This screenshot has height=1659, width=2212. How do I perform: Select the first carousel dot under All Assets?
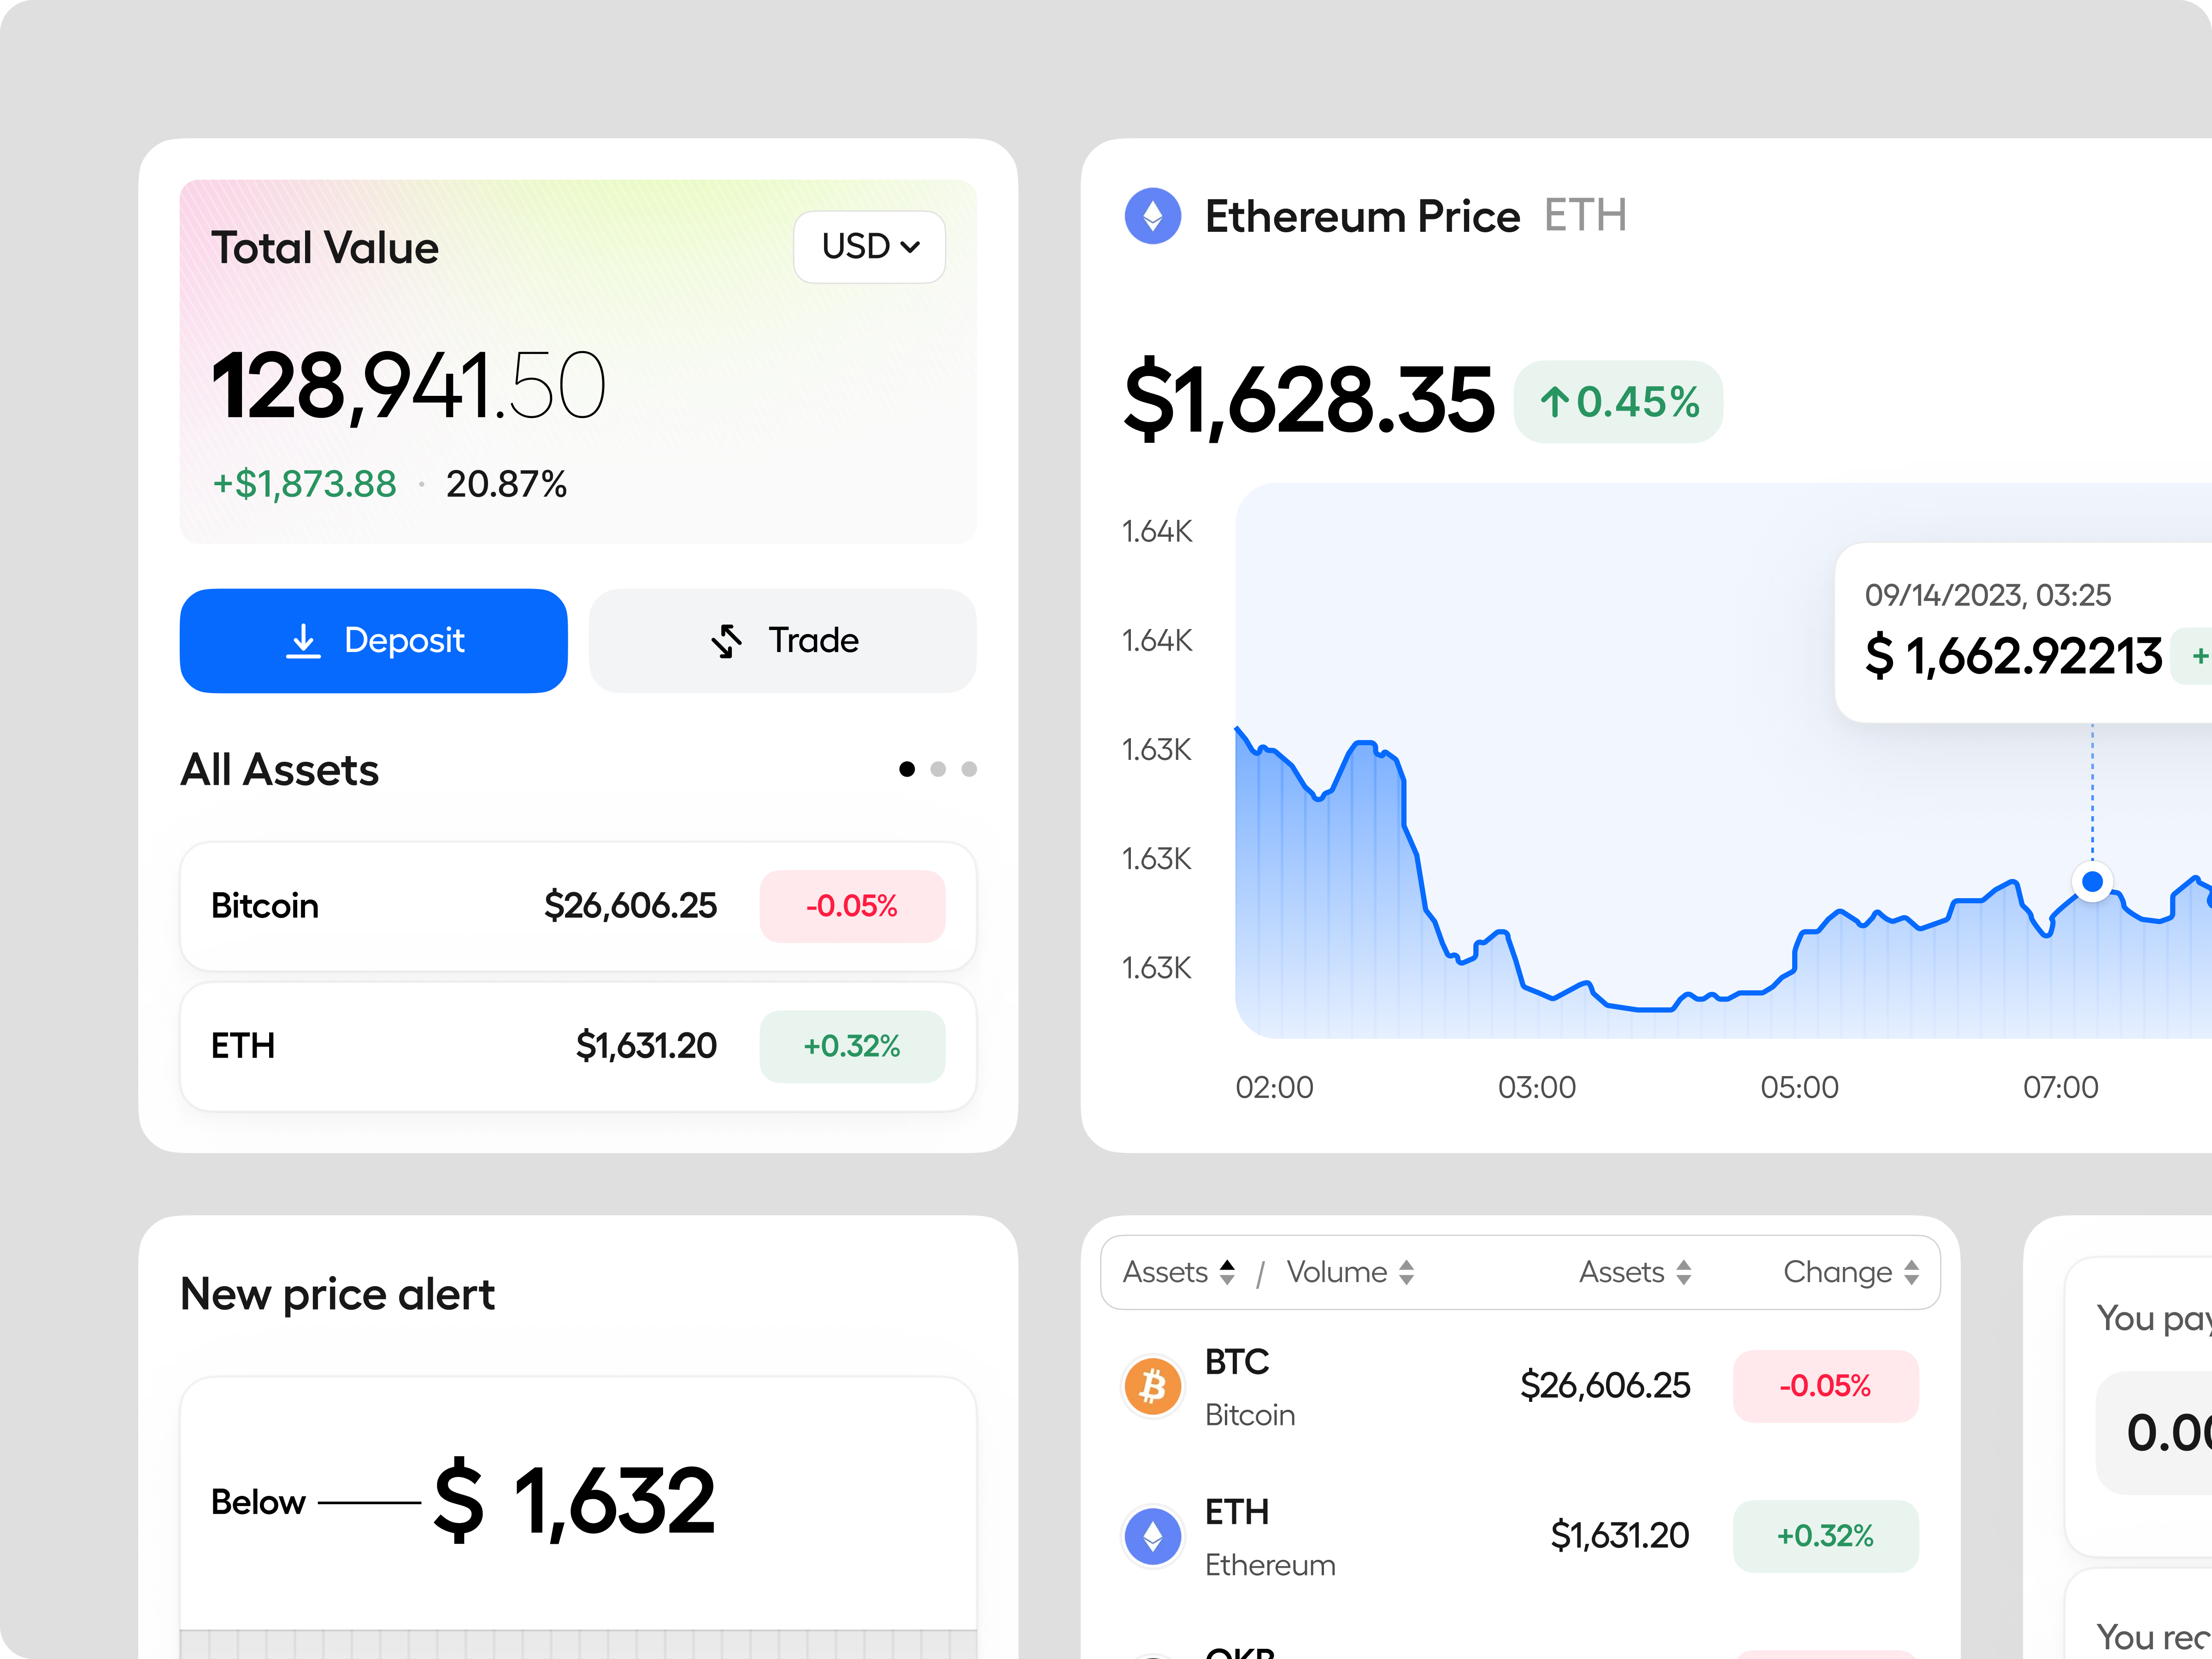coord(908,769)
